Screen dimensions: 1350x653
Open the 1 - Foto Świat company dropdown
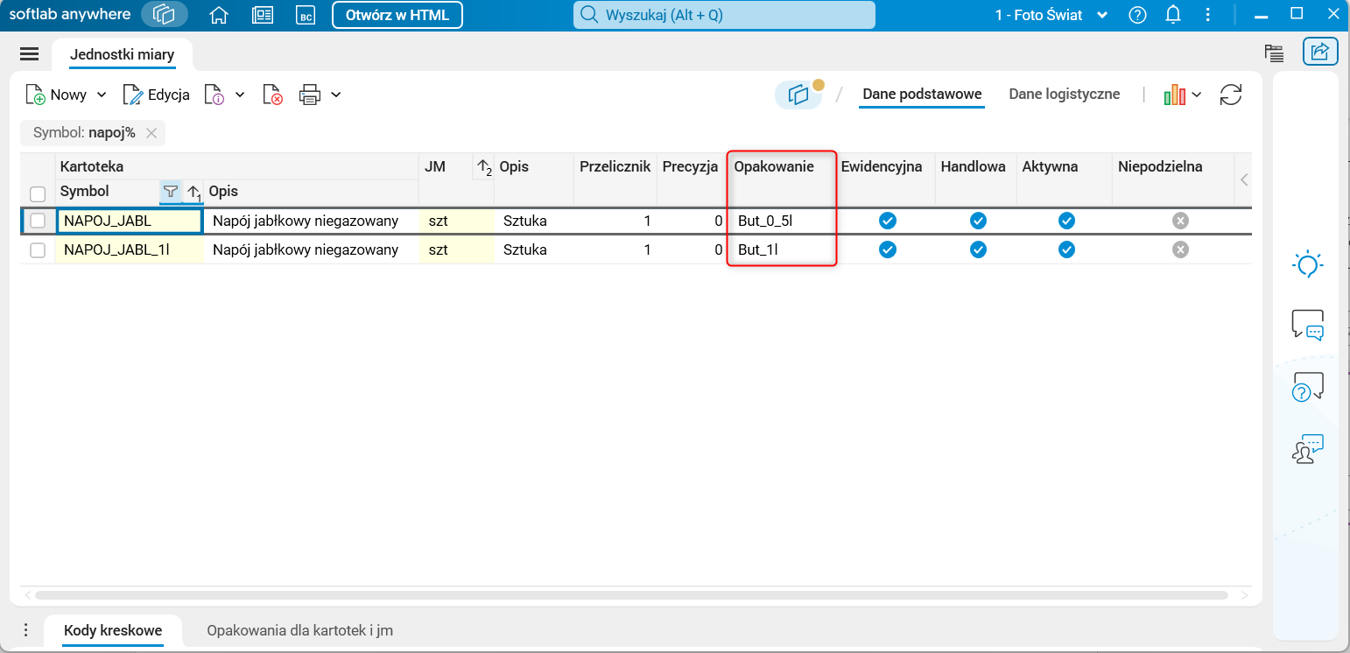[1051, 15]
